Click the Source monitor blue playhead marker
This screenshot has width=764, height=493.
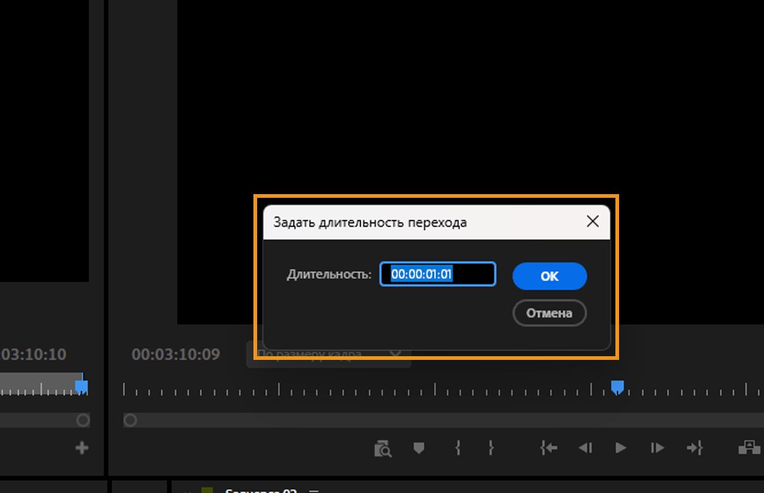point(81,387)
